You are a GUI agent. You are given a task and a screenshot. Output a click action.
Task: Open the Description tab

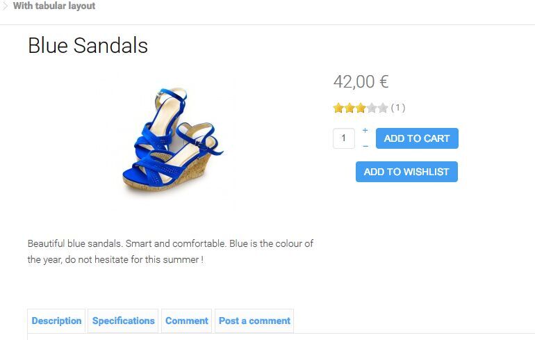57,321
